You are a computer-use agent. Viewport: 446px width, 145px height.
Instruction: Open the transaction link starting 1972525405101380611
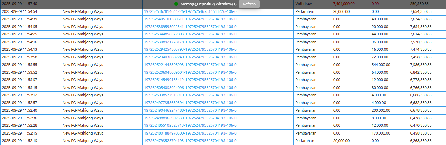tap(190, 19)
